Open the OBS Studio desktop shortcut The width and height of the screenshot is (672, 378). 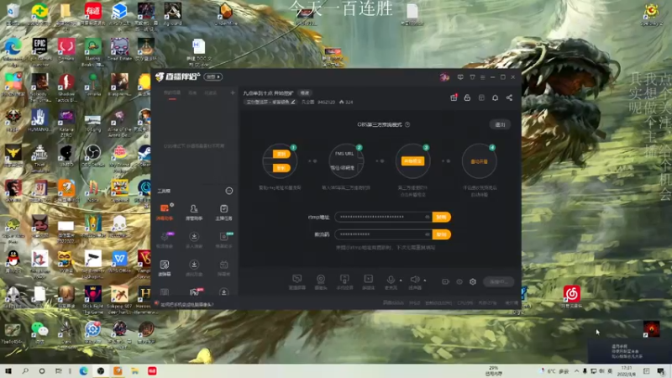coord(92,156)
